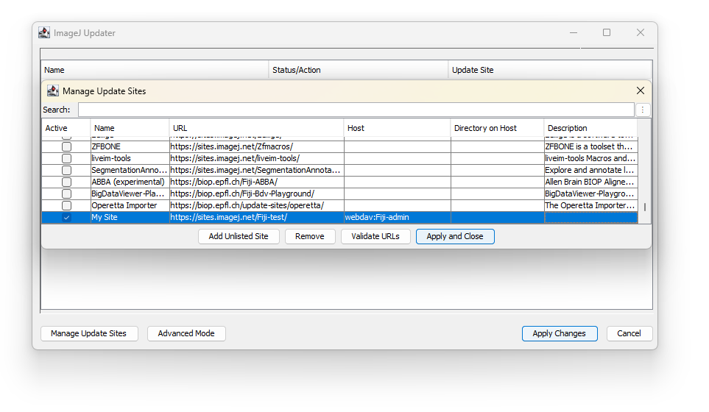Click 'ZFBONE is a toolset th...' description

(x=591, y=147)
